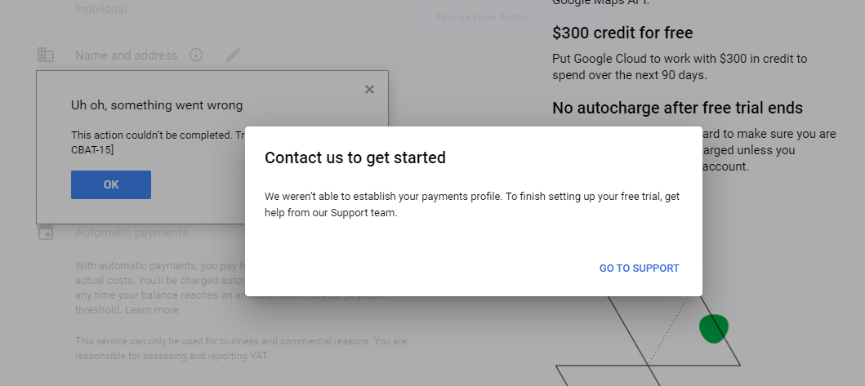The width and height of the screenshot is (865, 386).
Task: Click 'No autocharge after free trial ends' heading
Action: 677,108
